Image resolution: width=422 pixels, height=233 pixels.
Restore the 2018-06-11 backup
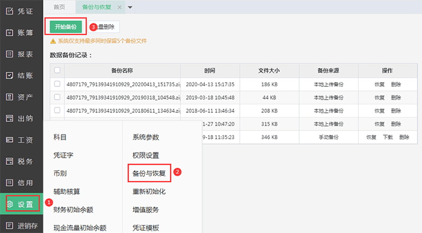pos(379,110)
